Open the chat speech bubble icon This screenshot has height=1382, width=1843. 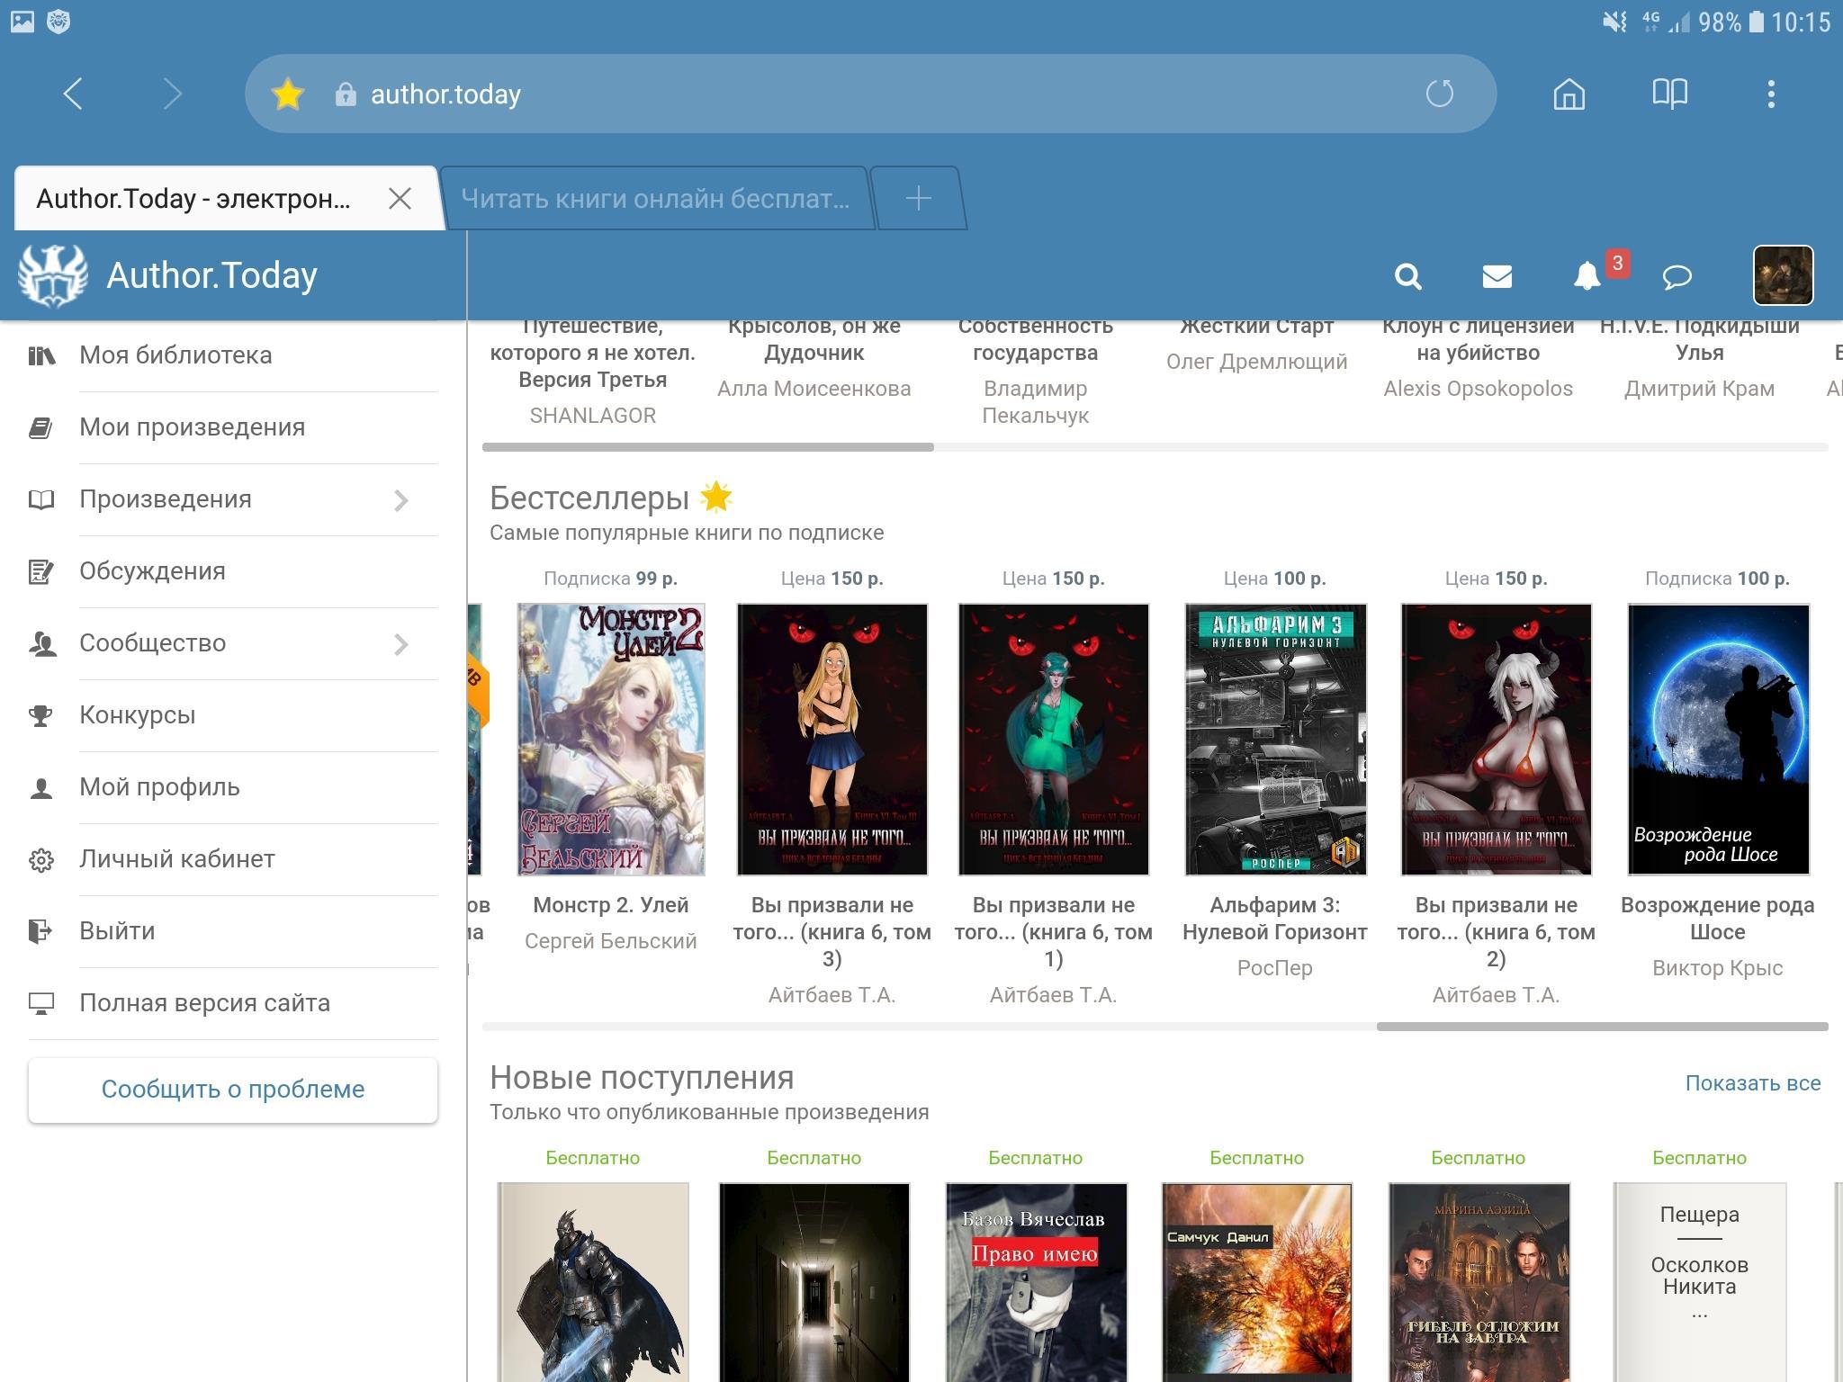(x=1677, y=276)
